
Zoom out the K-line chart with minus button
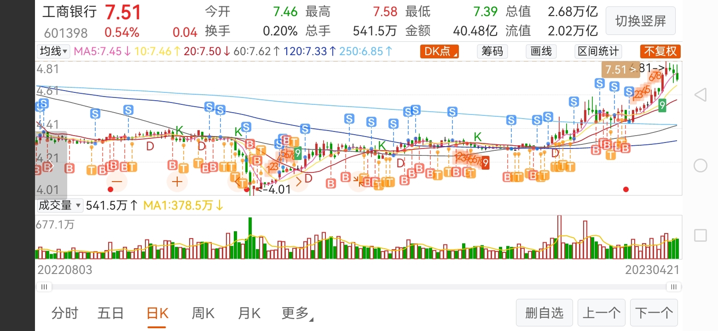click(117, 182)
